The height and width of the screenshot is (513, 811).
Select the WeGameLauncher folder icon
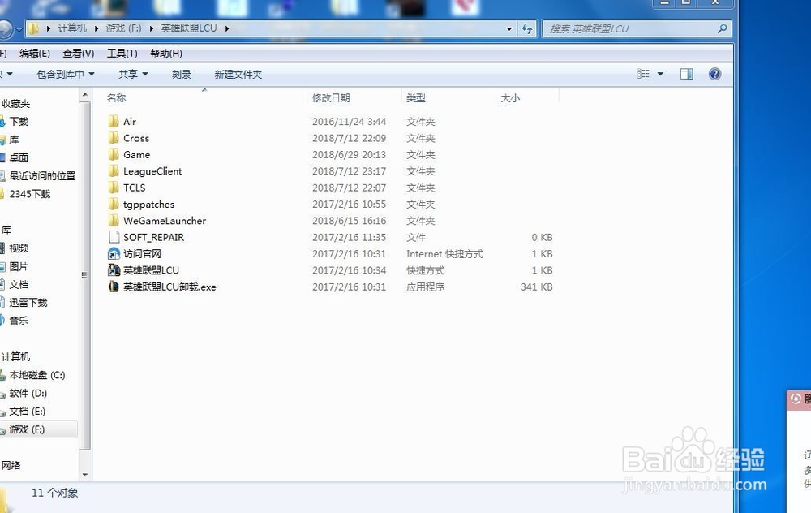114,221
